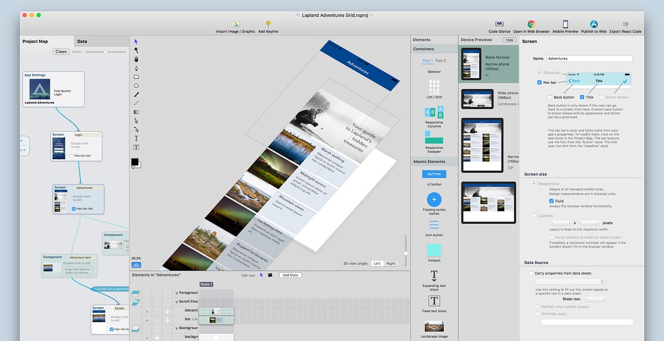Enable the Back button checkbox
Image resolution: width=664 pixels, height=341 pixels.
(550, 97)
